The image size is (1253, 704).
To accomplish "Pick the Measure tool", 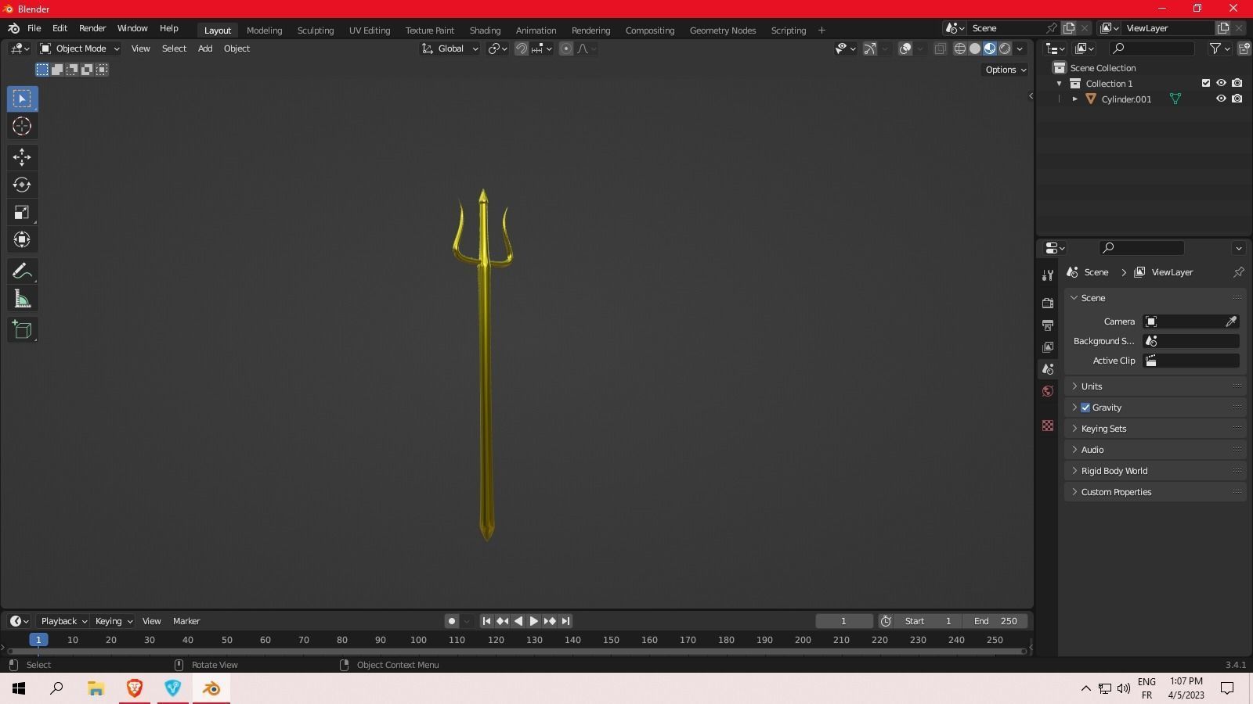I will 21,297.
